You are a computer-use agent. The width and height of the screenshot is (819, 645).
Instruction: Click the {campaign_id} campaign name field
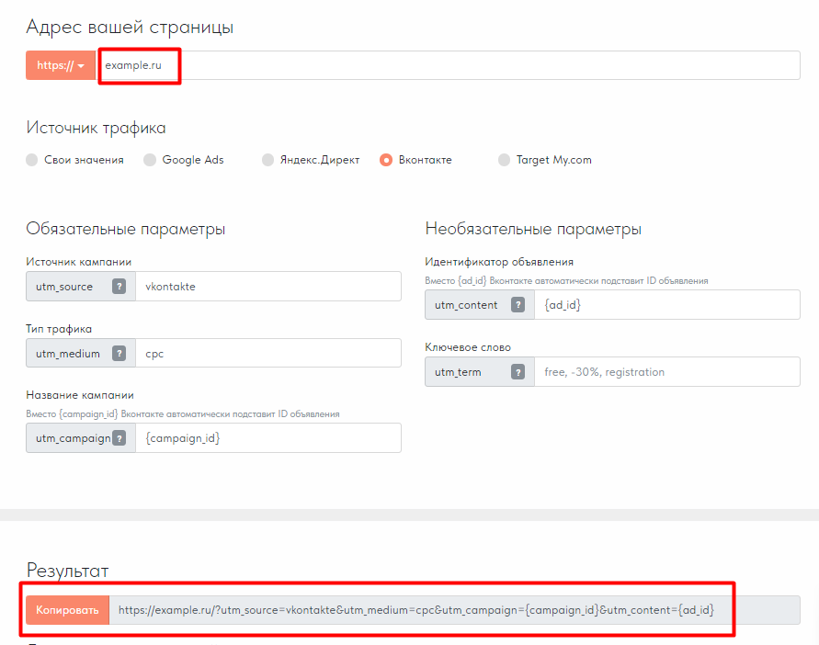pyautogui.click(x=267, y=438)
